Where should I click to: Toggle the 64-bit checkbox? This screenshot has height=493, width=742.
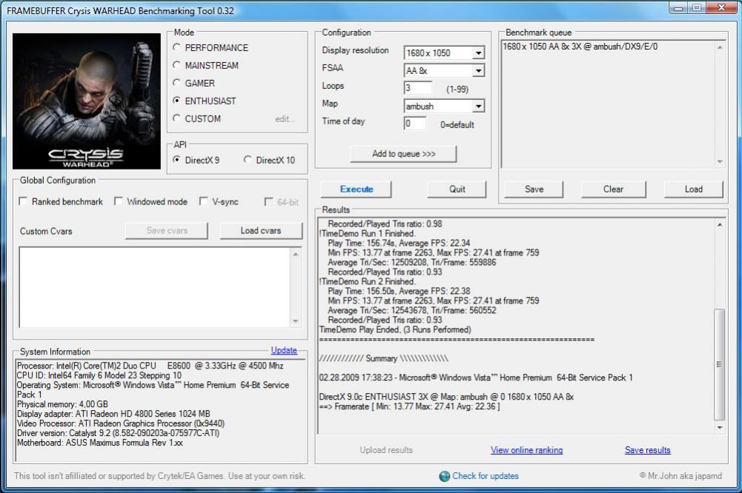[268, 202]
